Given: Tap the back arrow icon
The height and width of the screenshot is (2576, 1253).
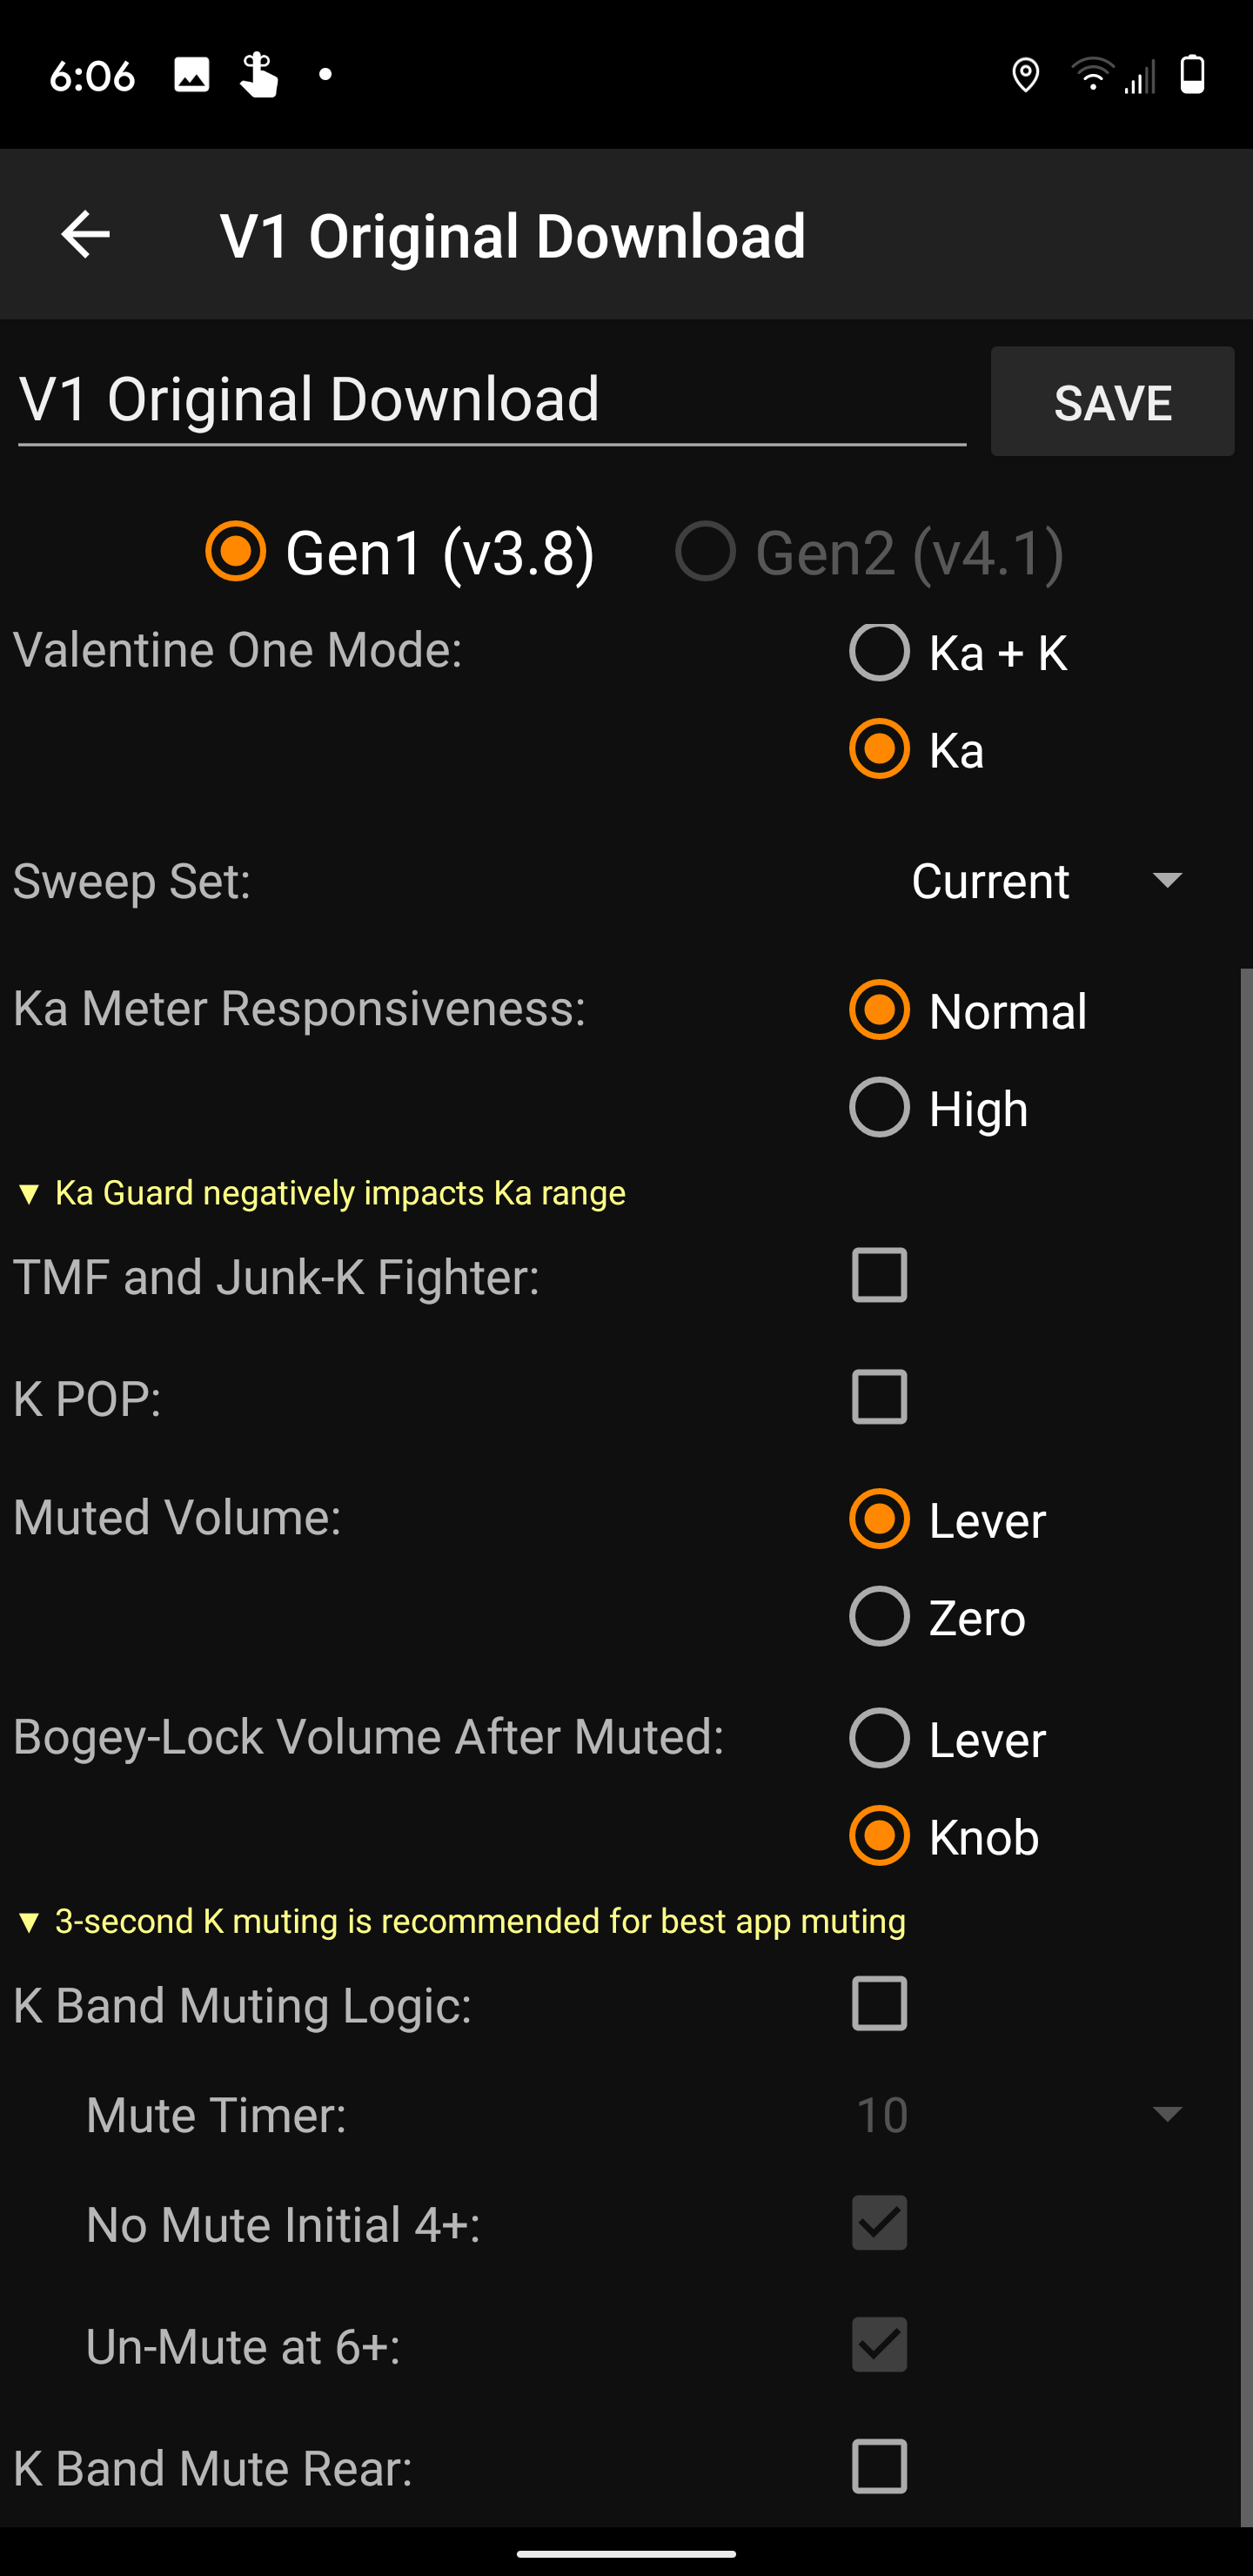Looking at the screenshot, I should point(85,235).
